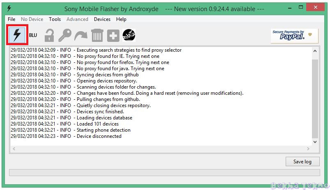
Task: Click log line 'Starting phone detection'
Action: 71,130
